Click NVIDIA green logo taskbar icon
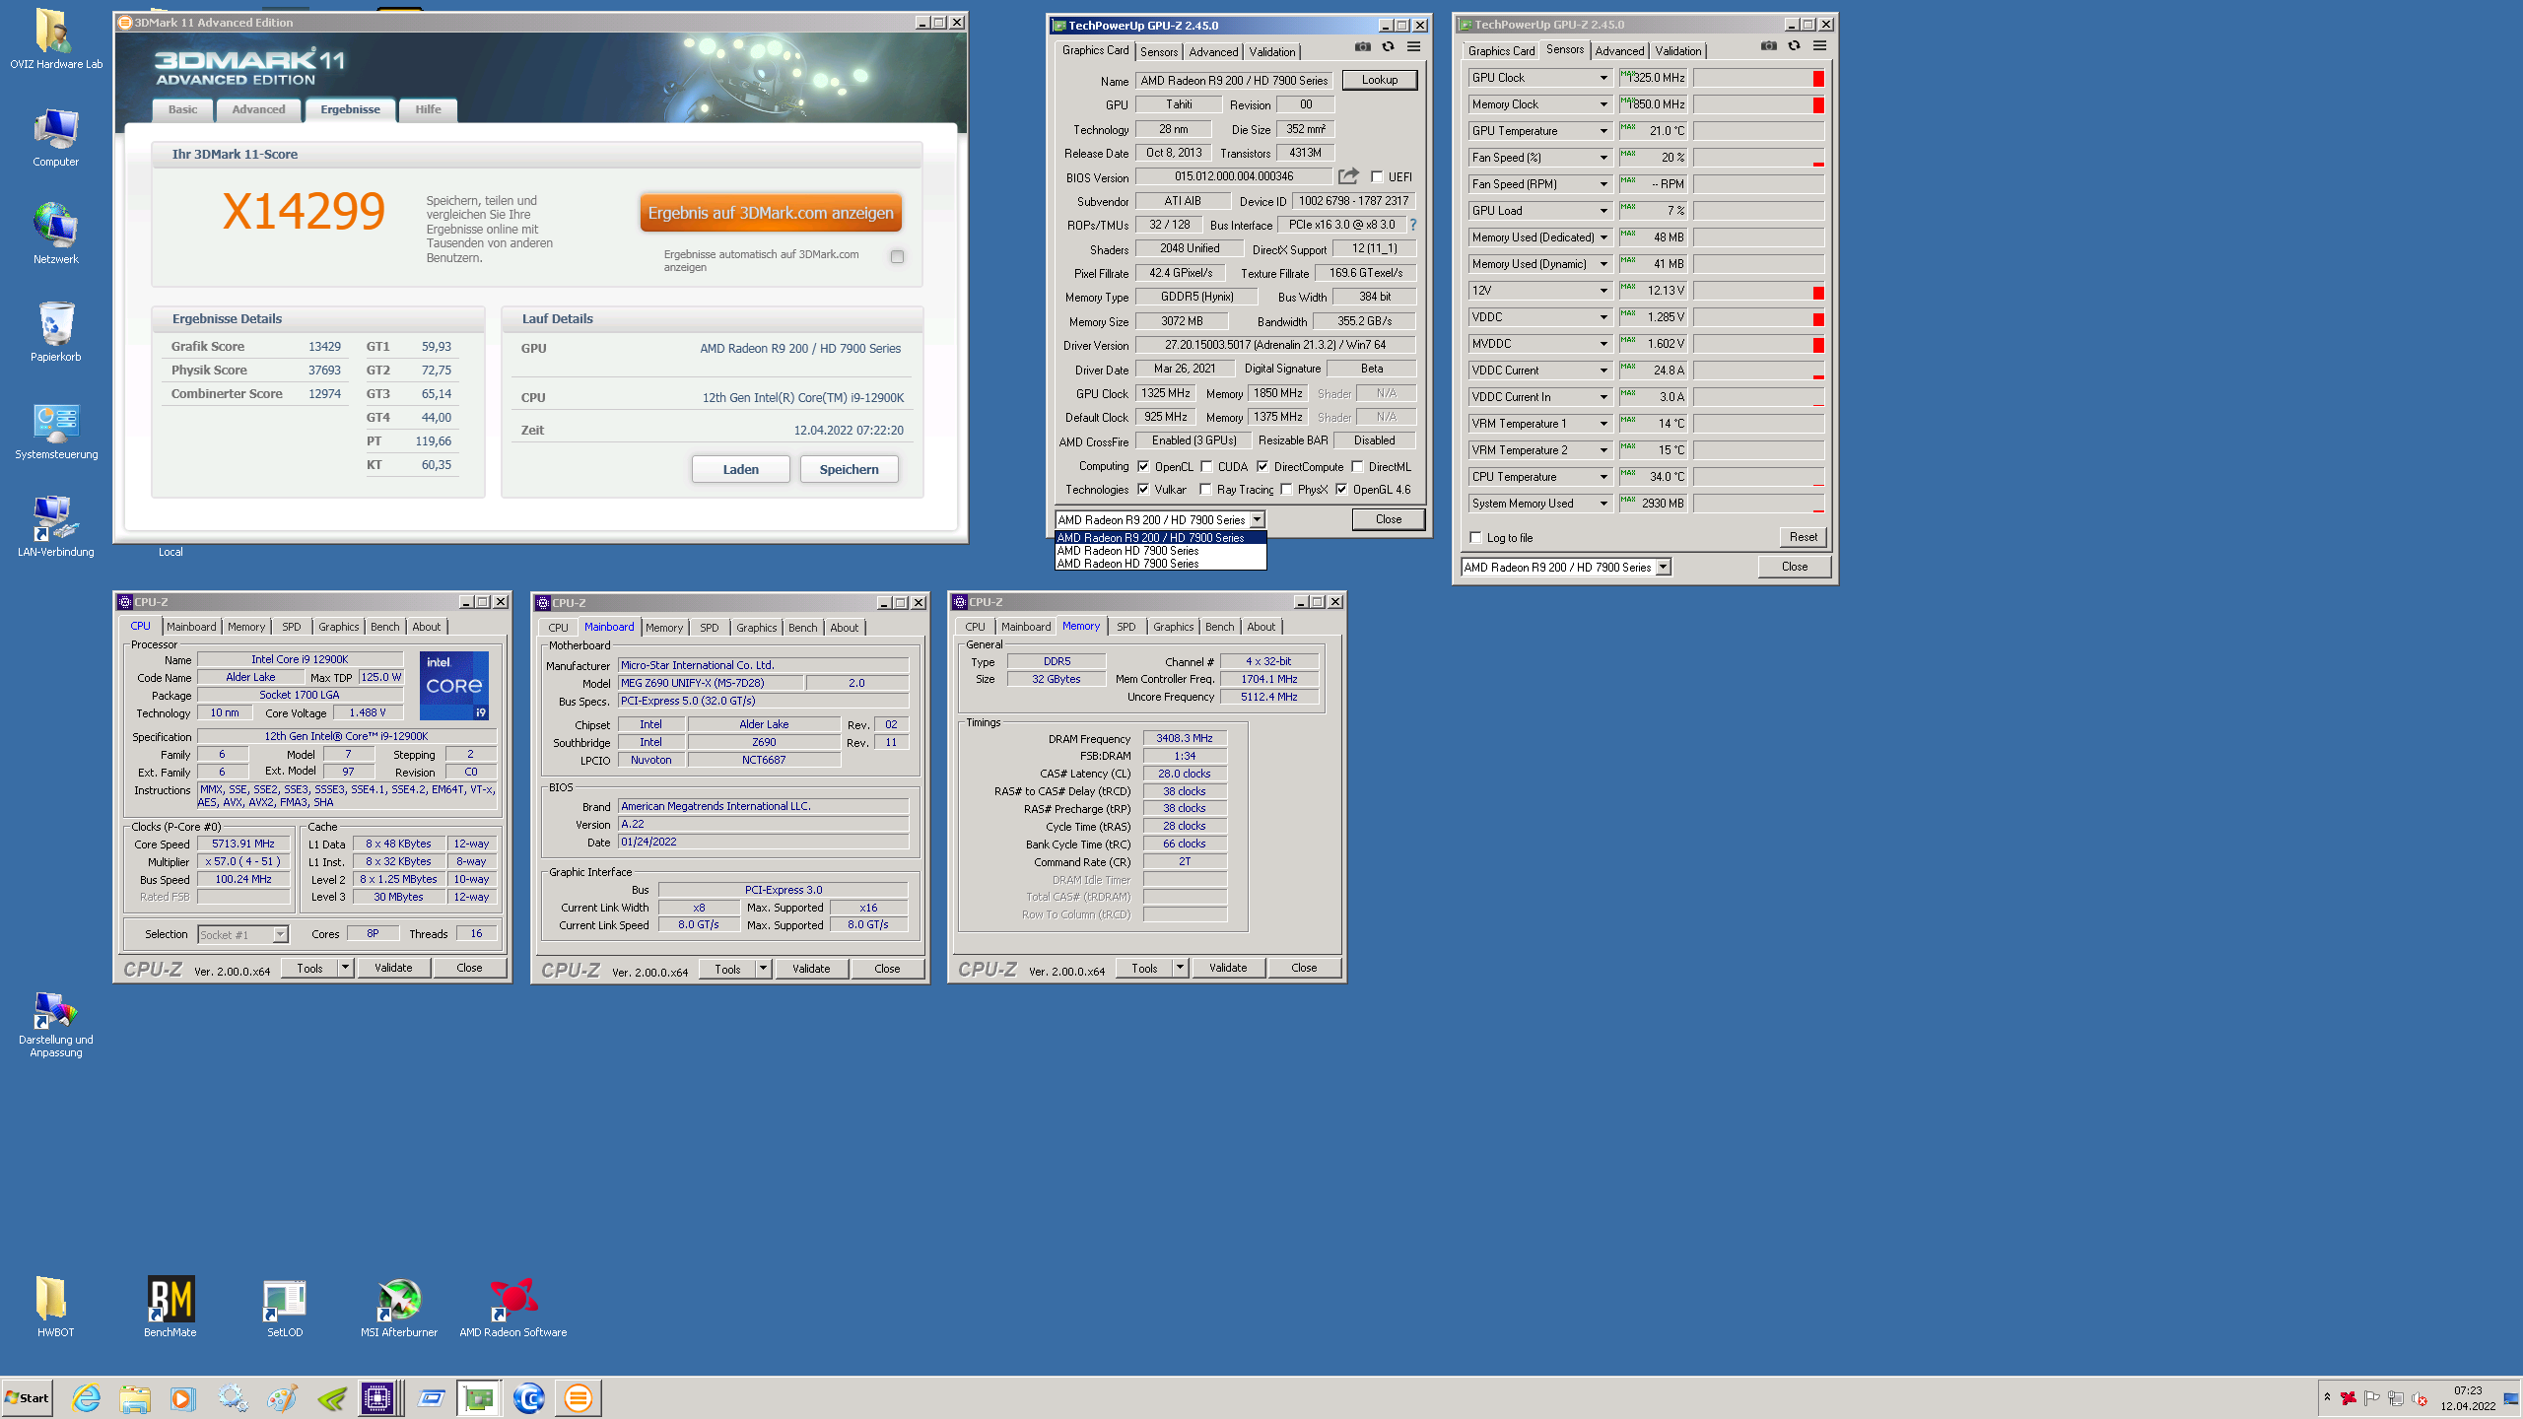This screenshot has width=2523, height=1419. 331,1397
